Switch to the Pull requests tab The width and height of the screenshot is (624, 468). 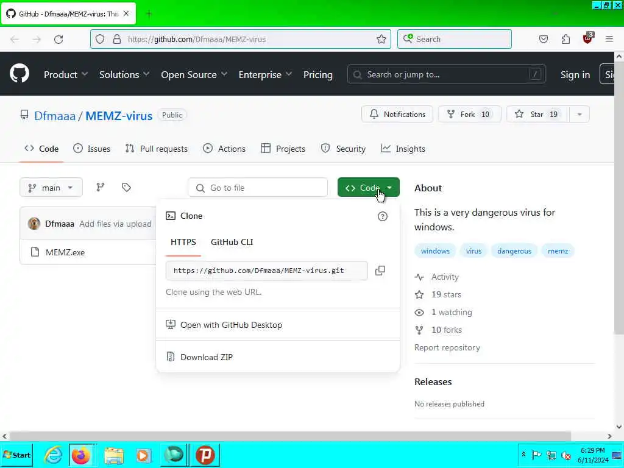(x=157, y=149)
